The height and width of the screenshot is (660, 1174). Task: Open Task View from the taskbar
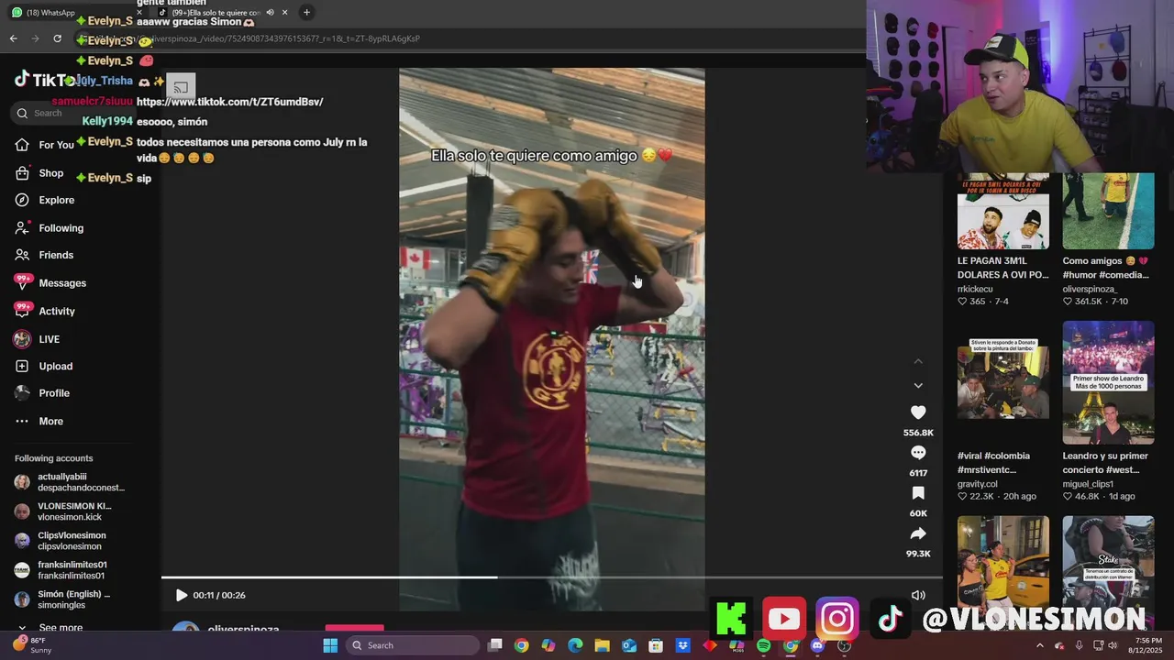(494, 645)
